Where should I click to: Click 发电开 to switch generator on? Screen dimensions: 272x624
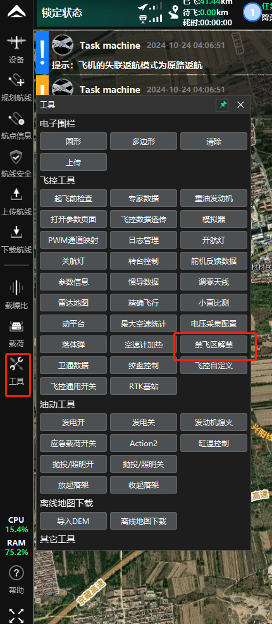point(73,422)
